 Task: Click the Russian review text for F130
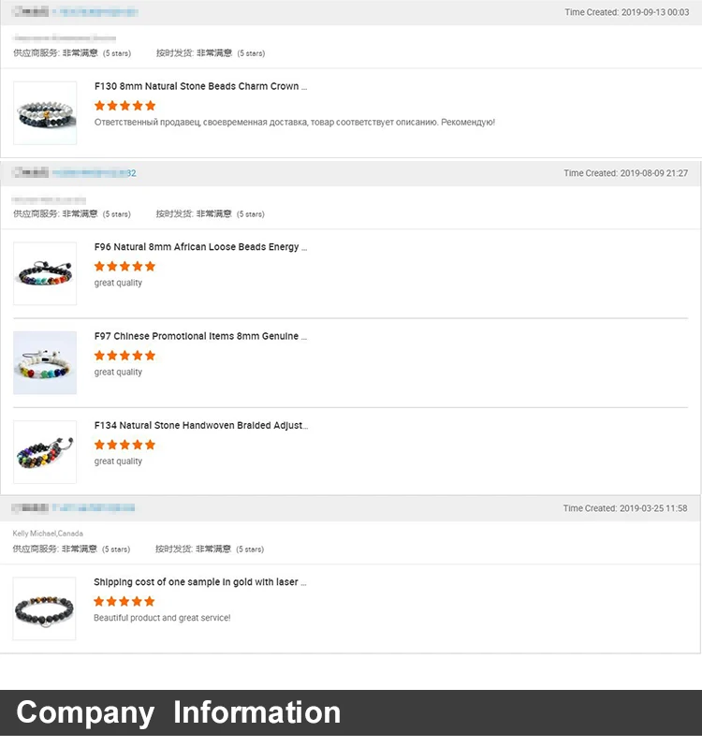pos(294,123)
